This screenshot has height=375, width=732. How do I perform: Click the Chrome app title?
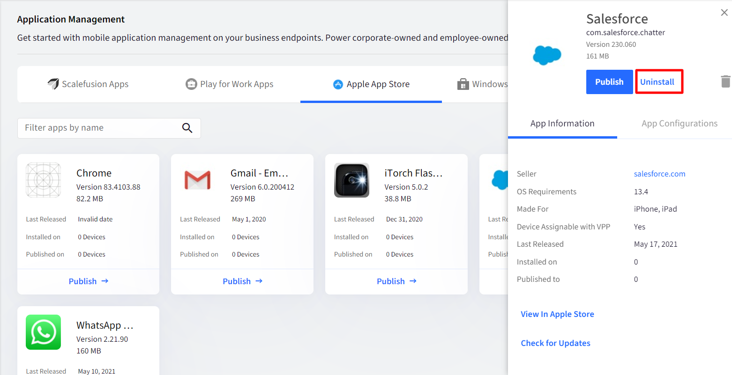pyautogui.click(x=94, y=173)
